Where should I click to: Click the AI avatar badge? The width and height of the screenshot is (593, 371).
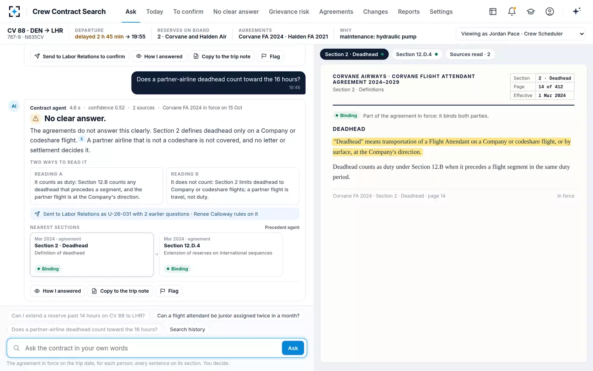pyautogui.click(x=14, y=106)
